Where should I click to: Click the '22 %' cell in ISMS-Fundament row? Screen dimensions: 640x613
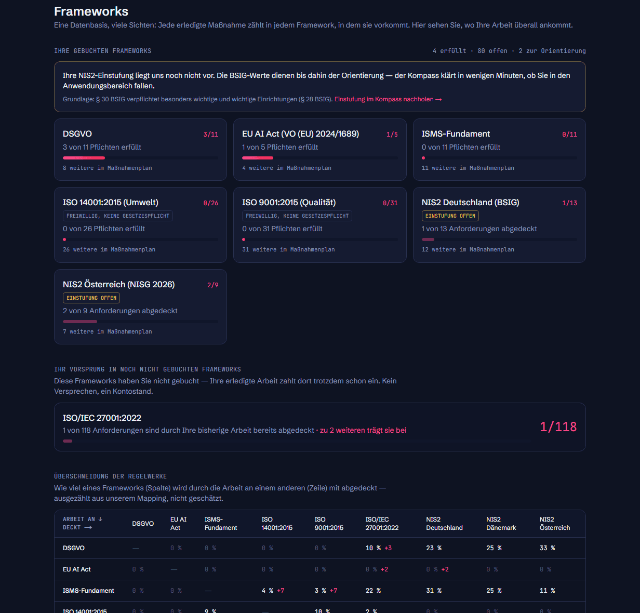(374, 591)
